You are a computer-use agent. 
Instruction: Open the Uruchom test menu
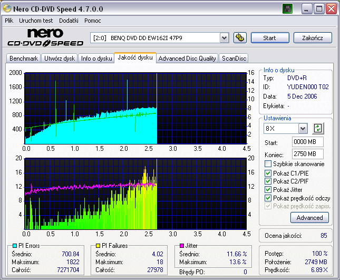pyautogui.click(x=36, y=21)
